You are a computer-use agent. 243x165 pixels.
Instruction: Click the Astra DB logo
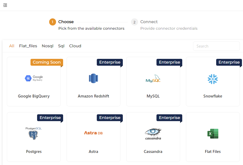(x=93, y=133)
